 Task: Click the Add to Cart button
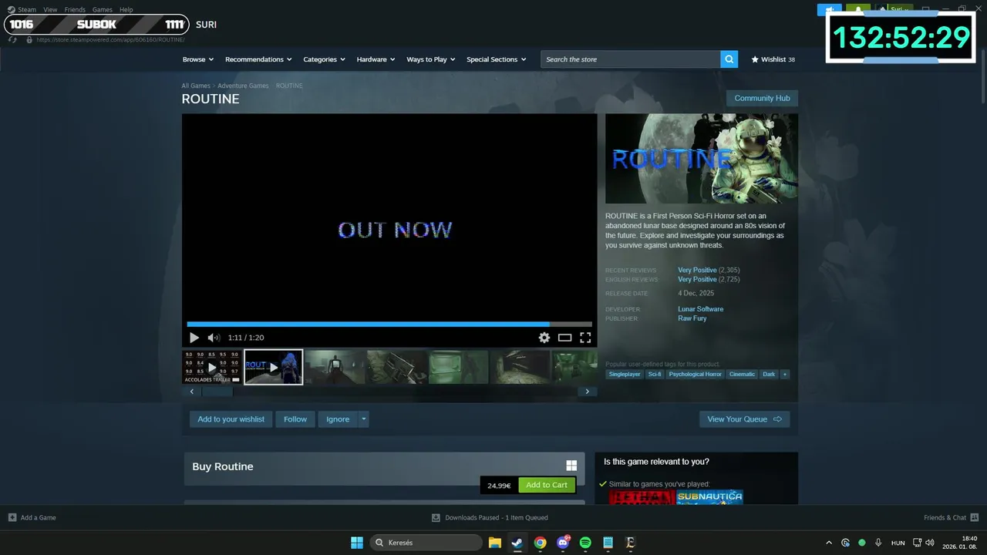(x=547, y=485)
